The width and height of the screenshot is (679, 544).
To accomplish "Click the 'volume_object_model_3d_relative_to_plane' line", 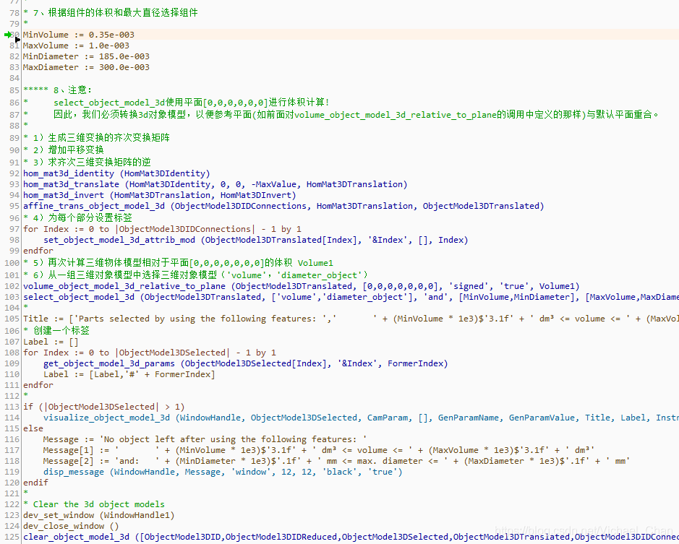I will [x=302, y=286].
